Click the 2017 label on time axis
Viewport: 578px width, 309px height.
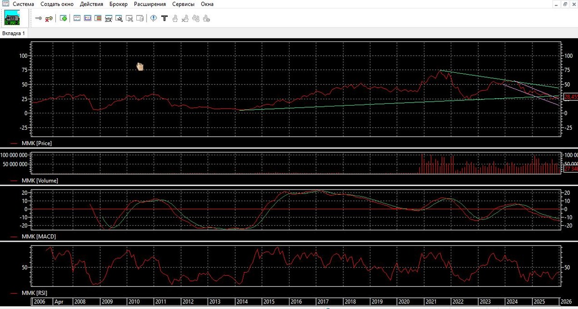pos(323,302)
